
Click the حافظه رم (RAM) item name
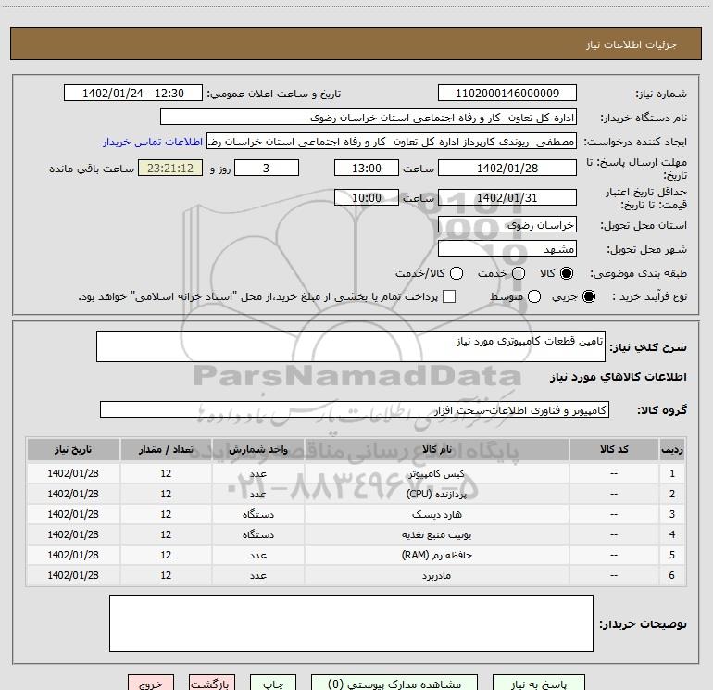point(436,555)
